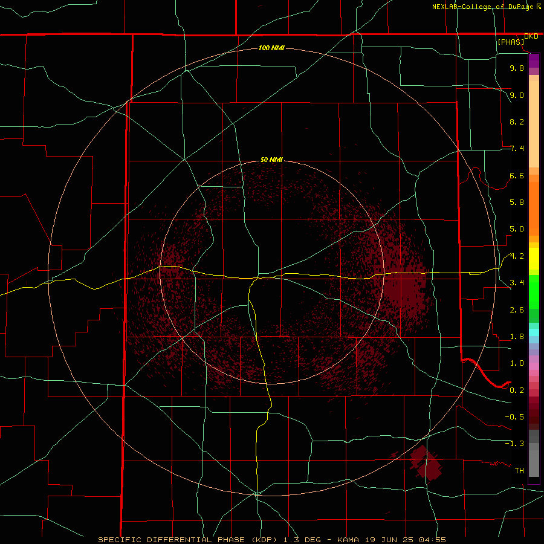Click the NEXLAB-College of DuPage label

coord(482,7)
